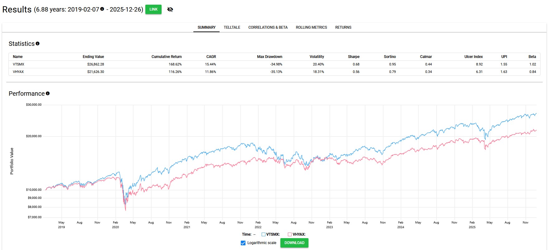Click the cumulative return 116.26%

175,72
